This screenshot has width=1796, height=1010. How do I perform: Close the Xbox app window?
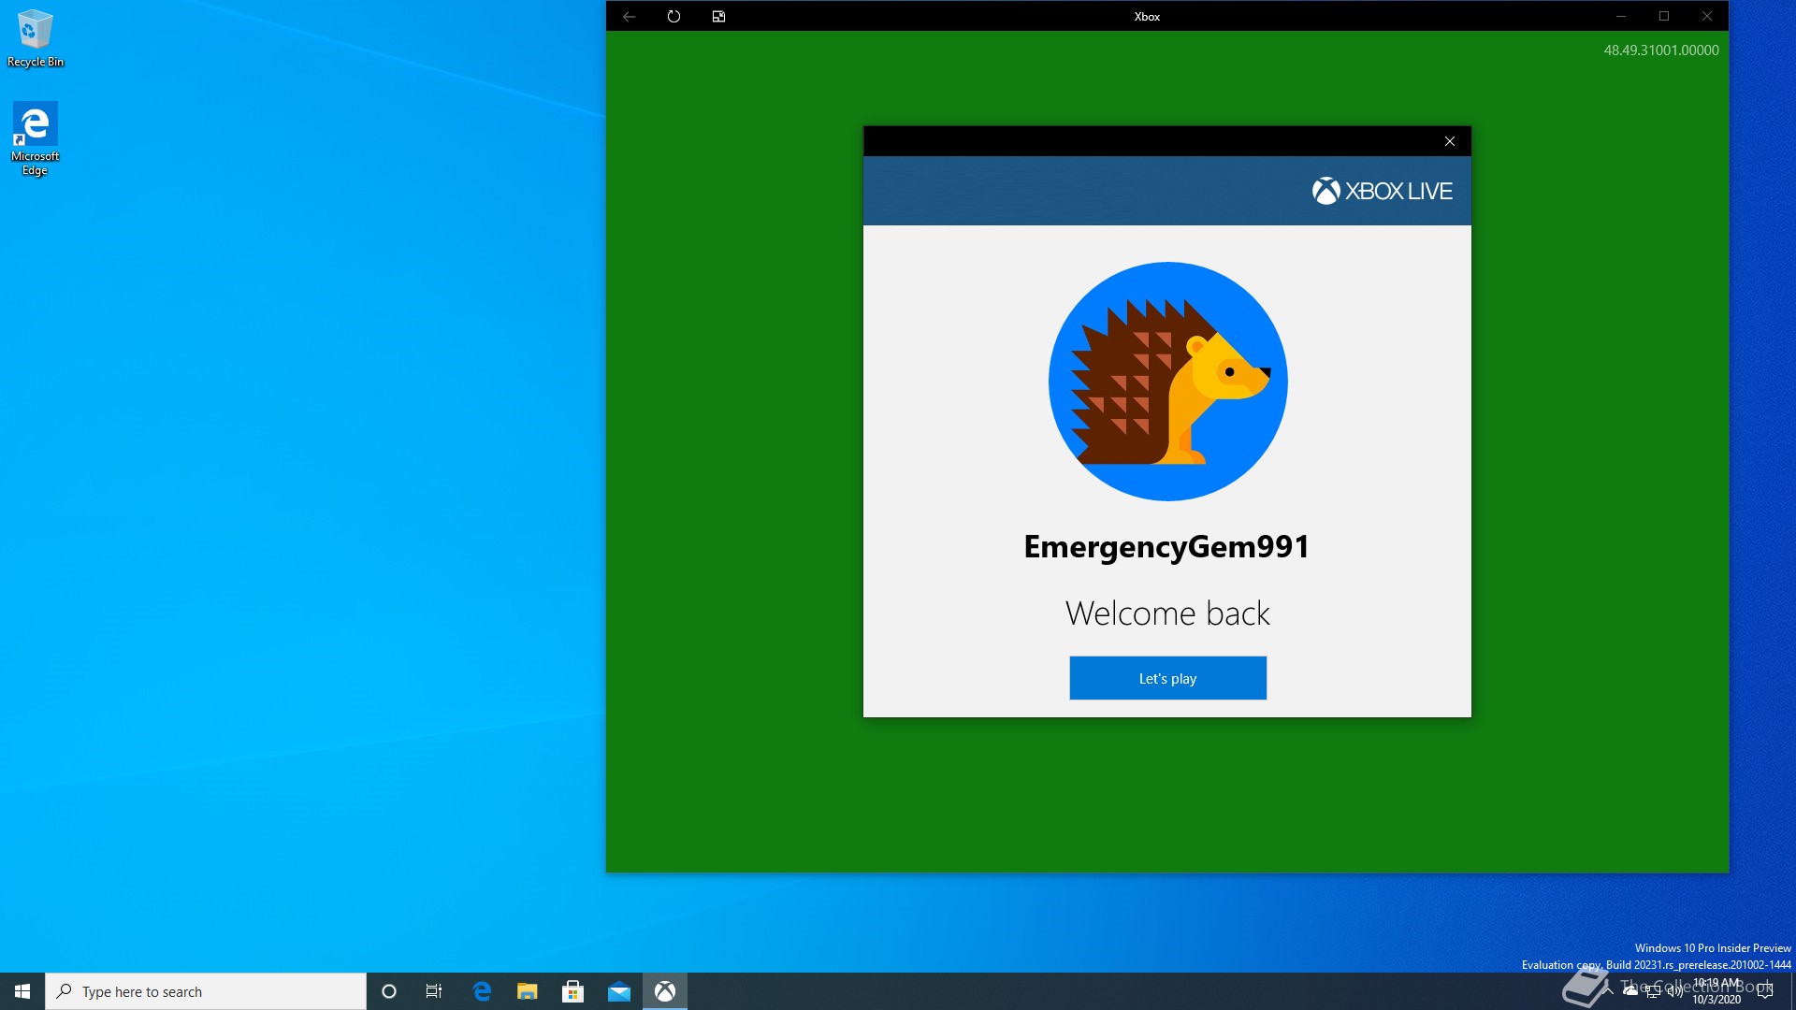click(1707, 16)
